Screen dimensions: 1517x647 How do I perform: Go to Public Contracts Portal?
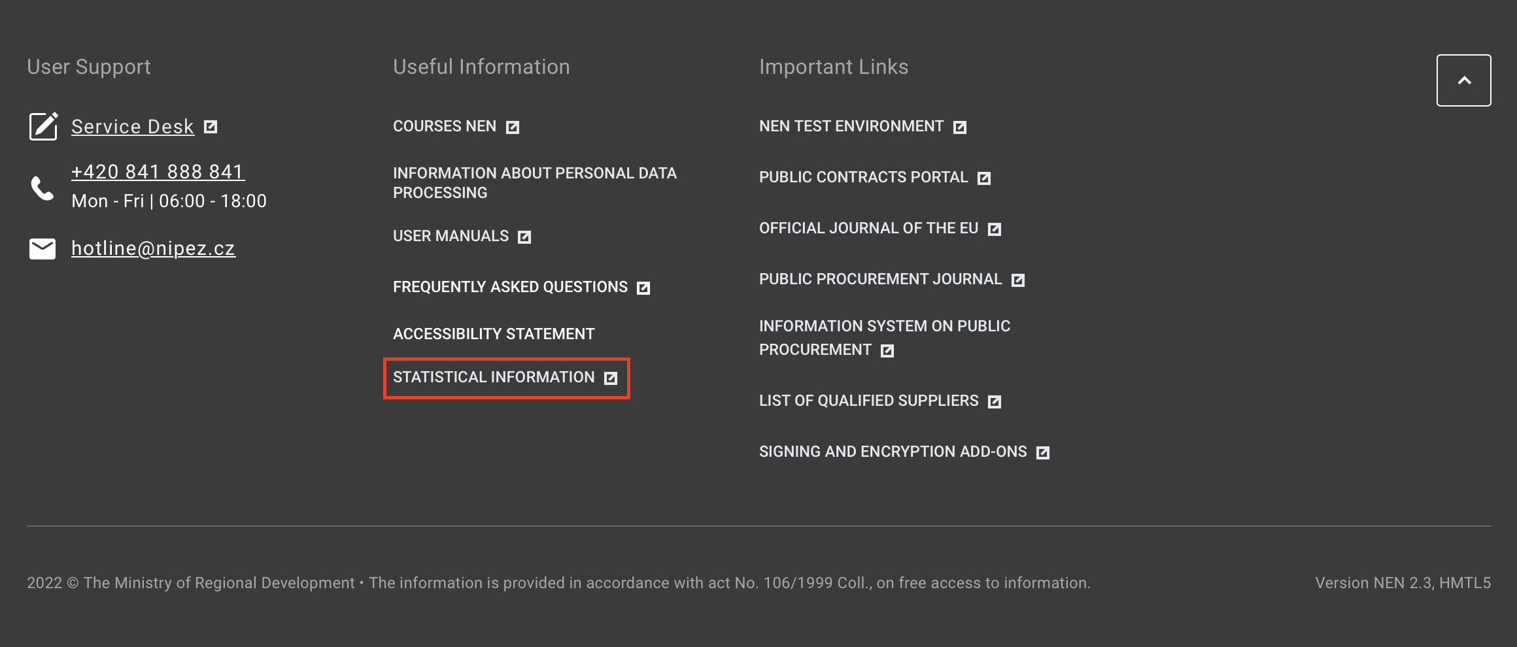point(863,177)
